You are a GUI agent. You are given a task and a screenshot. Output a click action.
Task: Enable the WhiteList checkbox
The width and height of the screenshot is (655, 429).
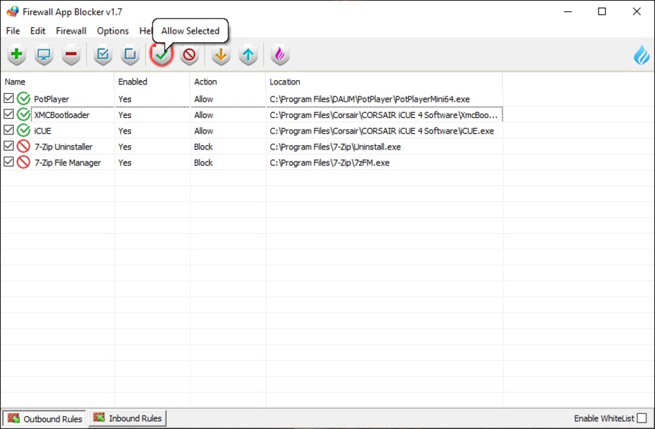pos(642,418)
